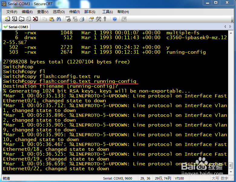Click the Quick Connect lightning icon
236x182 pixels.
click(15, 19)
